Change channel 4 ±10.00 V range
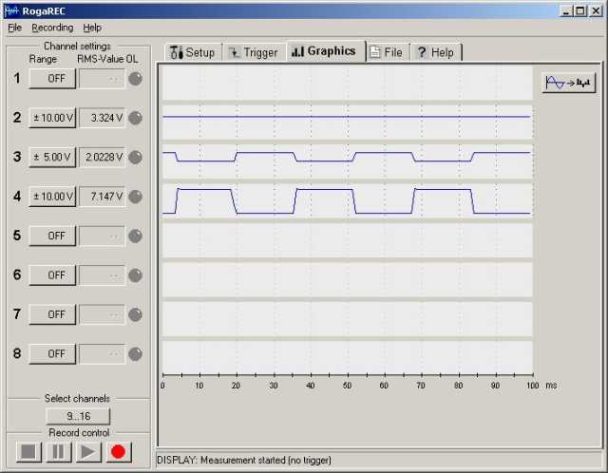The height and width of the screenshot is (473, 608). point(52,198)
